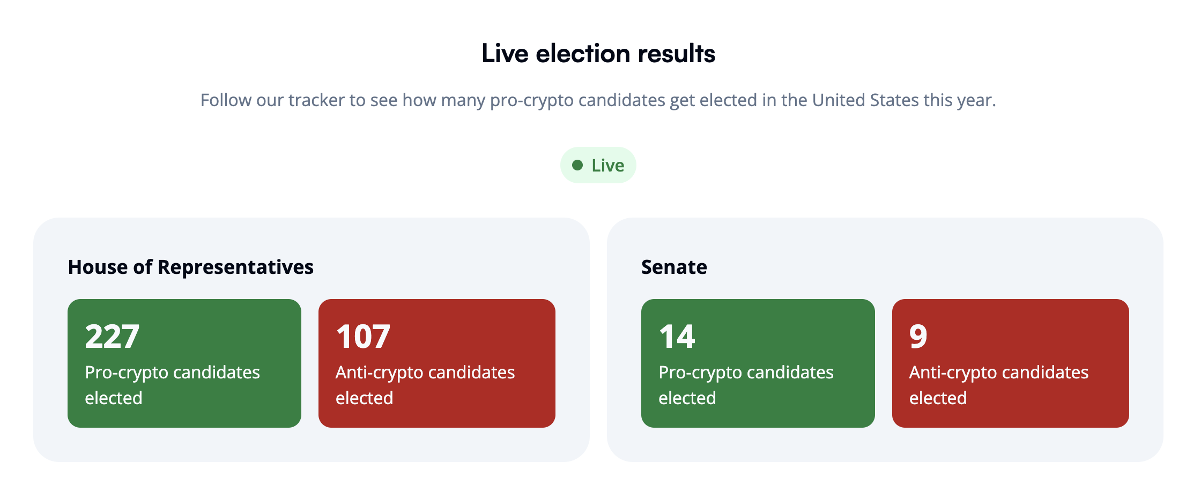Click the 227 count in the House card
Viewport: 1186px width, 477px height.
(x=112, y=337)
